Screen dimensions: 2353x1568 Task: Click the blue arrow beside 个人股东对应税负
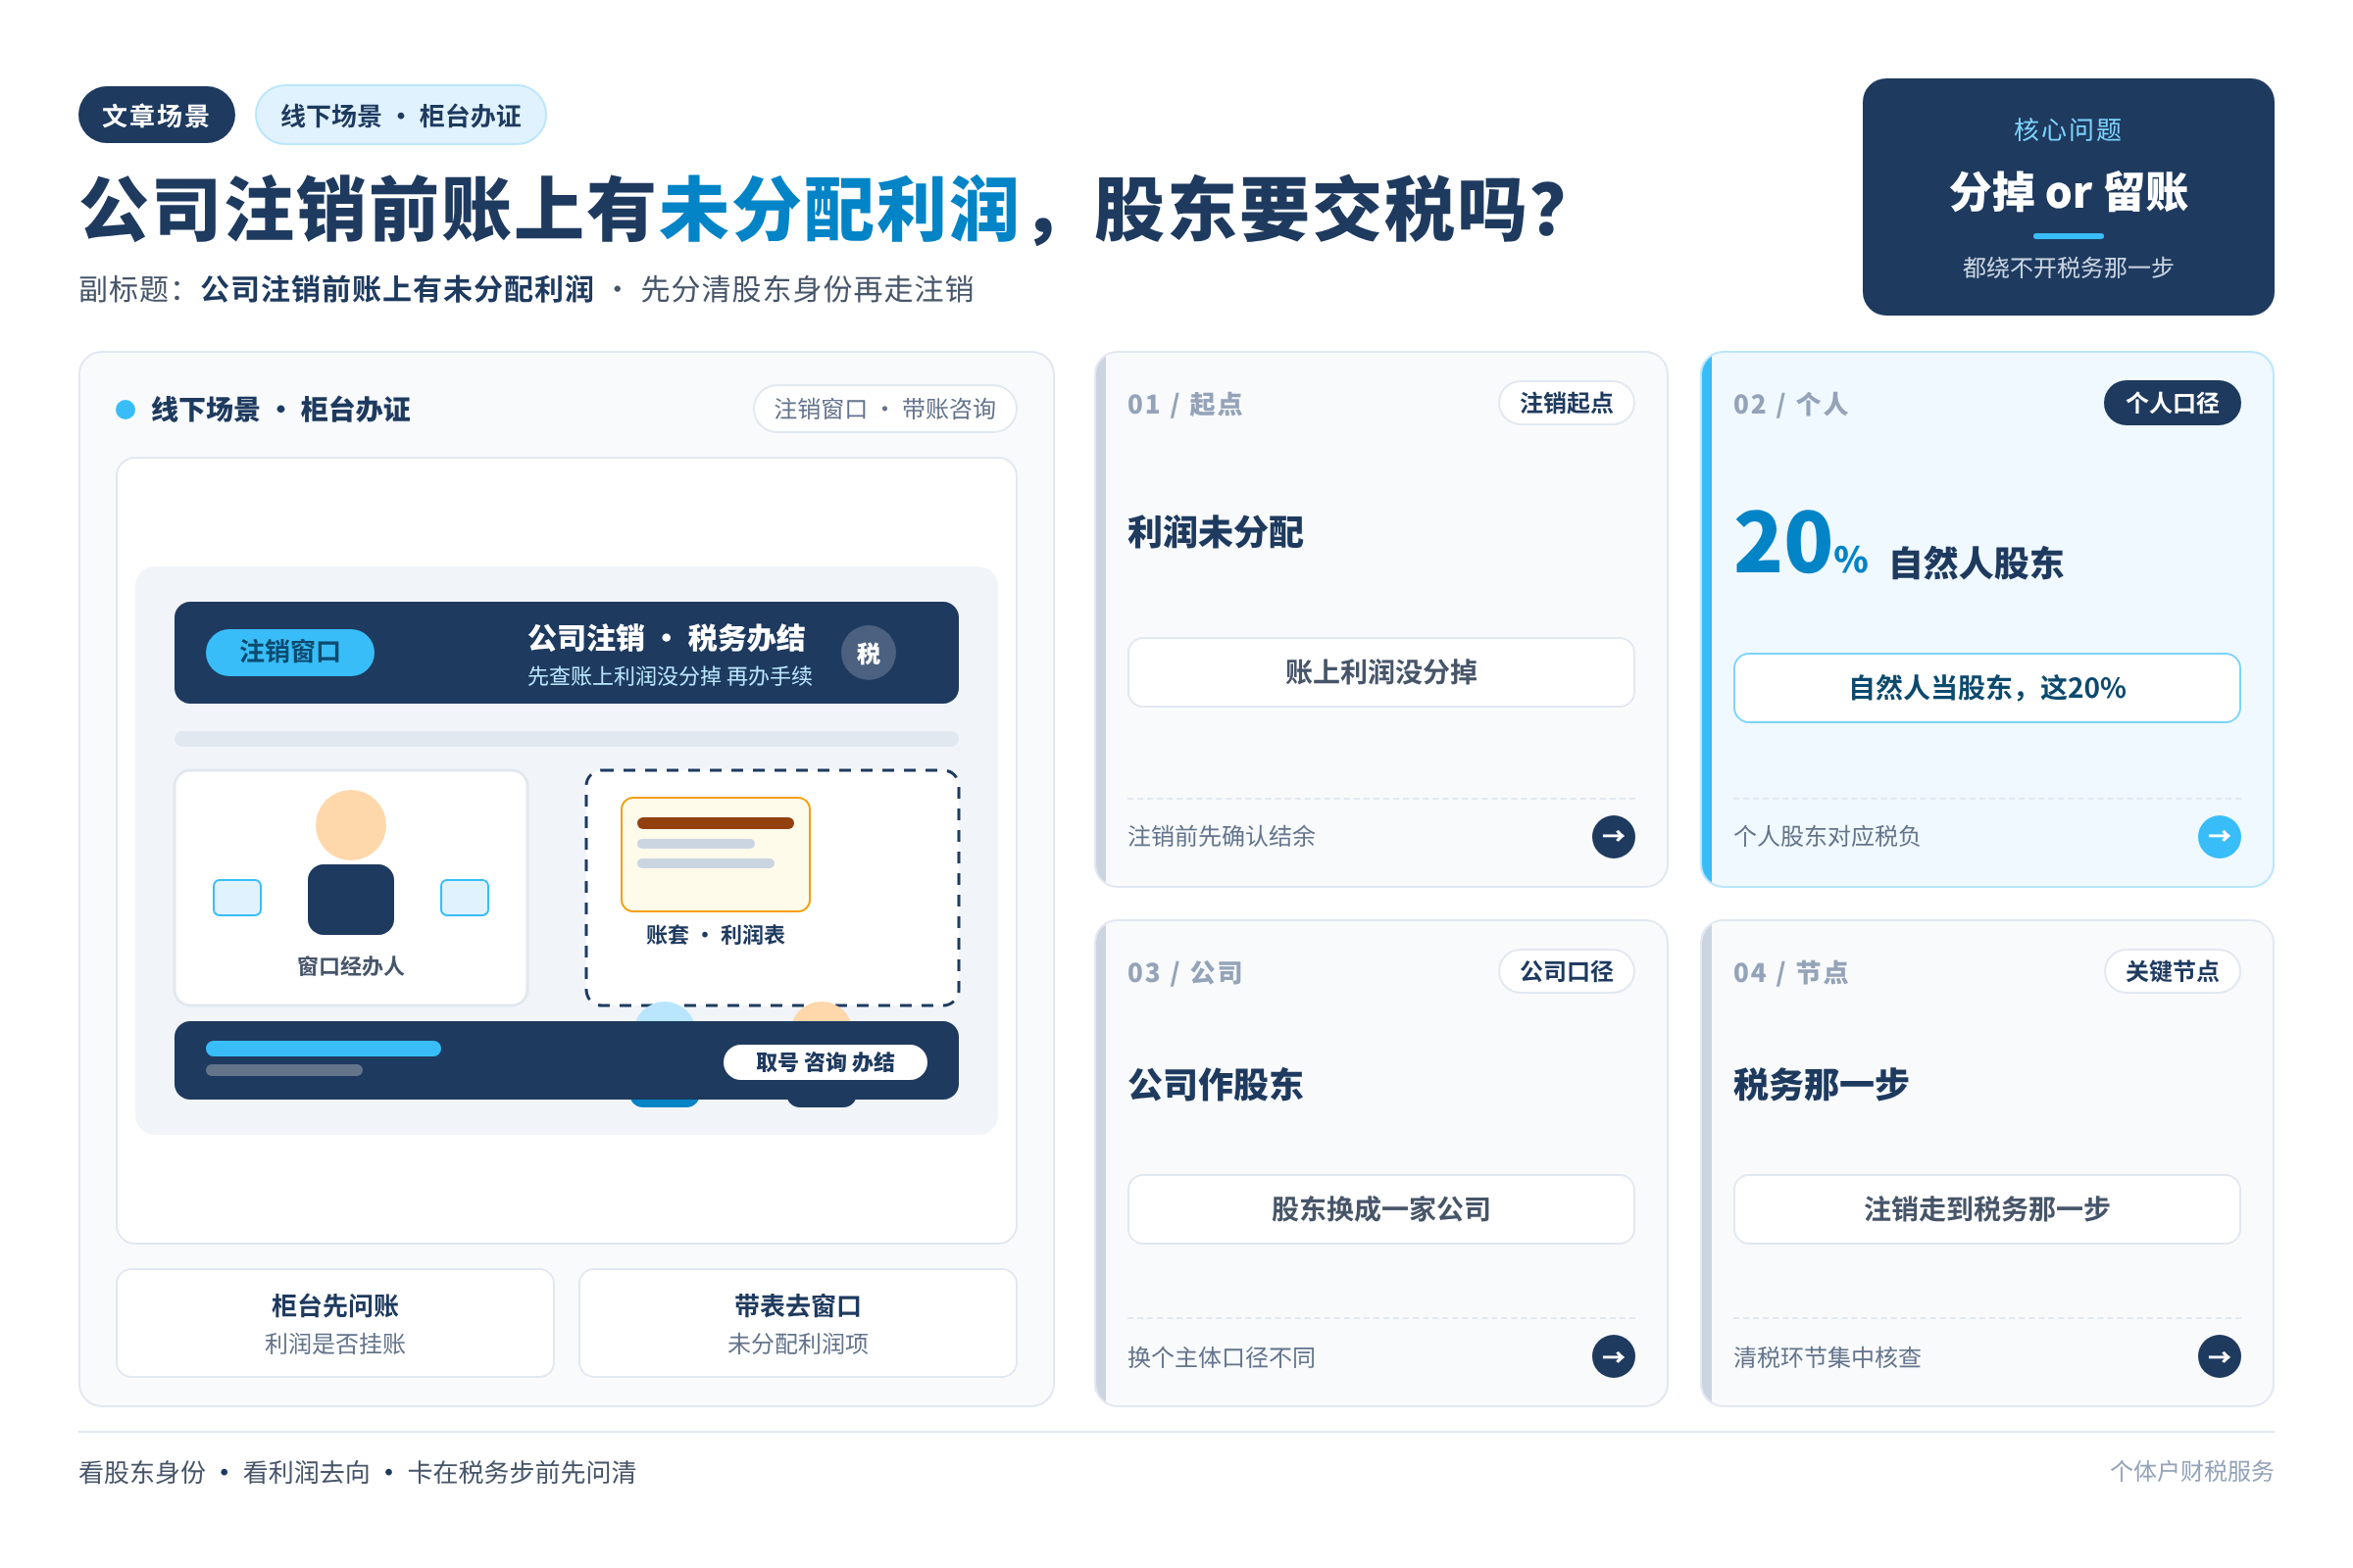tap(2218, 836)
